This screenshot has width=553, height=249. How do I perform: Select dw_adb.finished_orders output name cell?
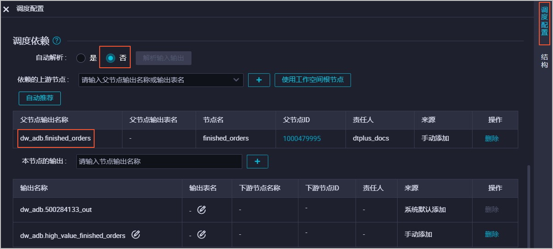56,138
